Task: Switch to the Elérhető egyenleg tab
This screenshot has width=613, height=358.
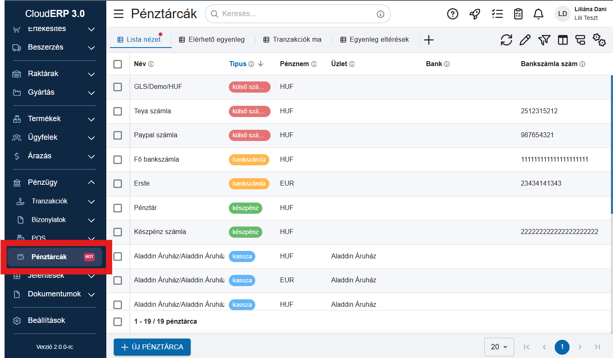Action: tap(212, 40)
